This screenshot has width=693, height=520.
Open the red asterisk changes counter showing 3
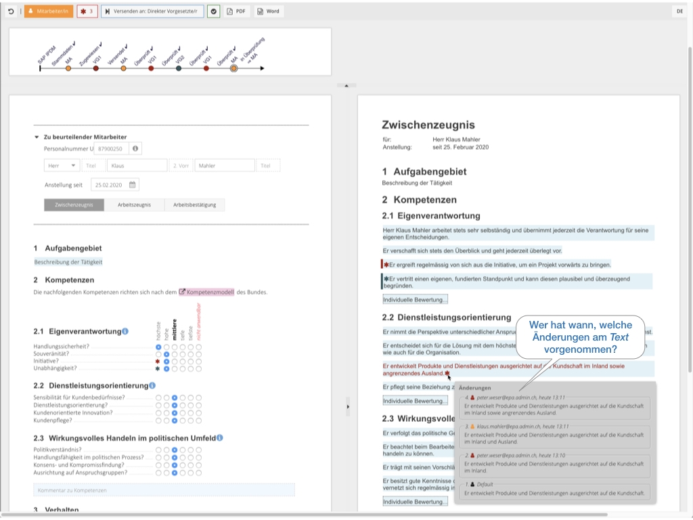(87, 12)
